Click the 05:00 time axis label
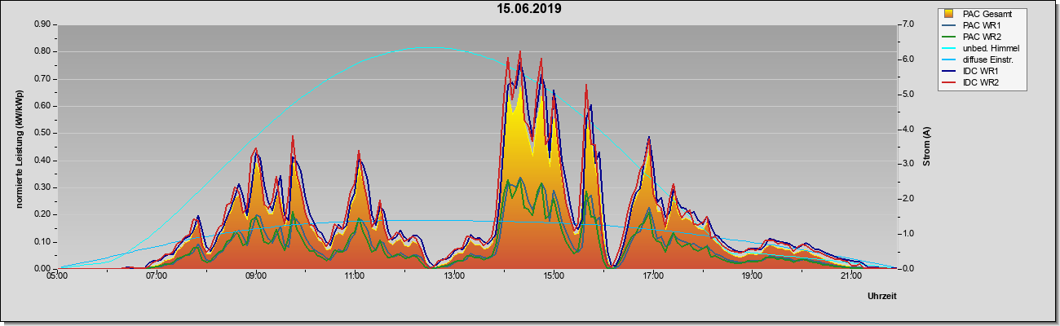This screenshot has width=1060, height=326. [57, 276]
